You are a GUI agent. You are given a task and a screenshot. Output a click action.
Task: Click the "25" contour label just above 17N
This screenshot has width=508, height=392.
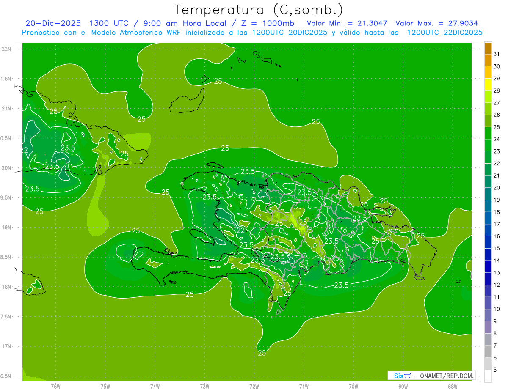[262, 353]
